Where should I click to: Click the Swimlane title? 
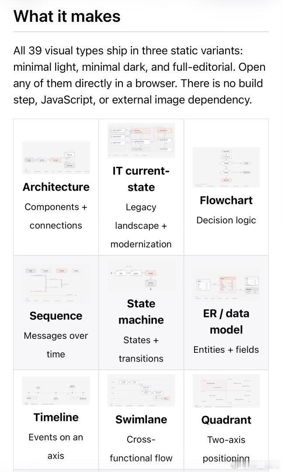141,419
